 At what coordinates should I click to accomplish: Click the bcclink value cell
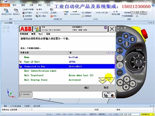click(73, 57)
